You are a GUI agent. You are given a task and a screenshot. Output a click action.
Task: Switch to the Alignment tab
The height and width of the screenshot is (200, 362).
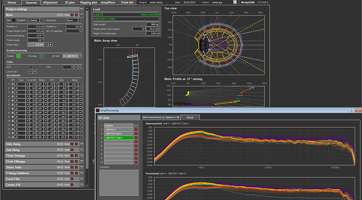[51, 2]
